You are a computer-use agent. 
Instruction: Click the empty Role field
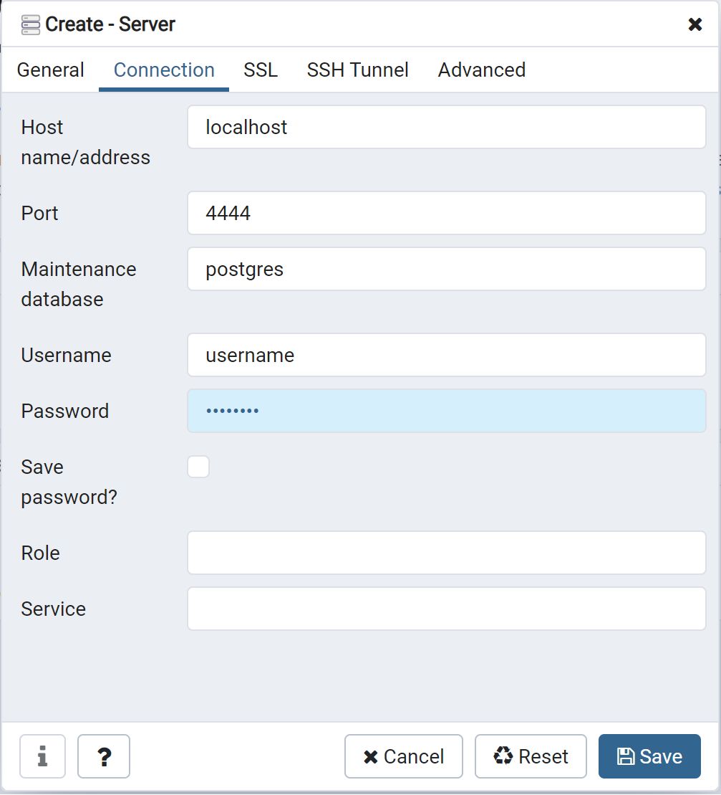447,553
